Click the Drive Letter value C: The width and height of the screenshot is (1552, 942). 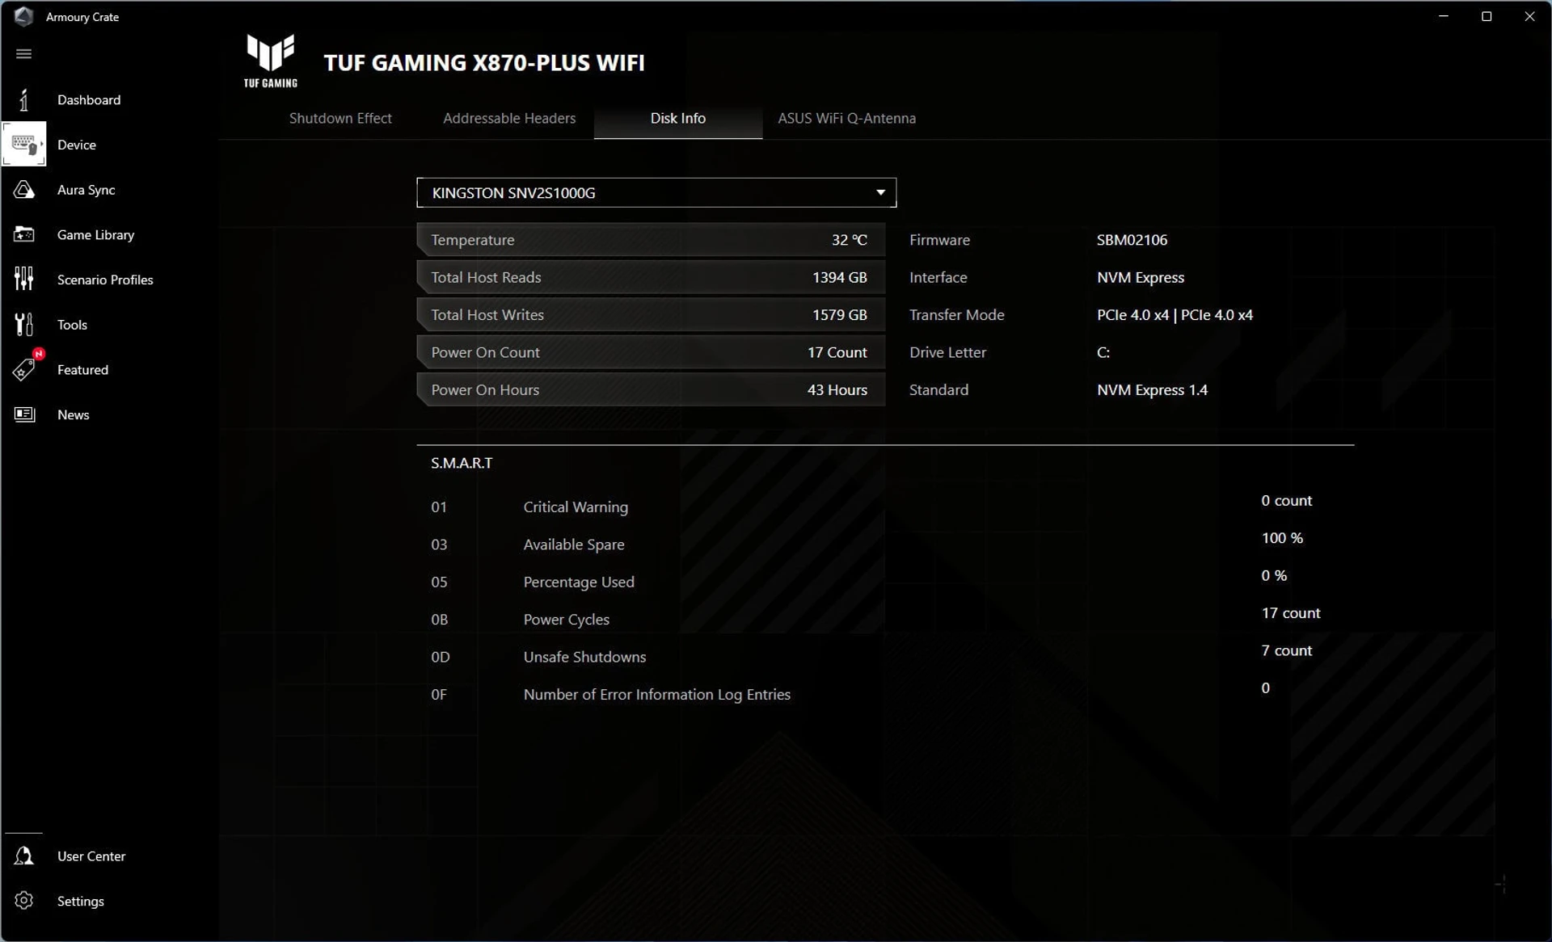1103,352
